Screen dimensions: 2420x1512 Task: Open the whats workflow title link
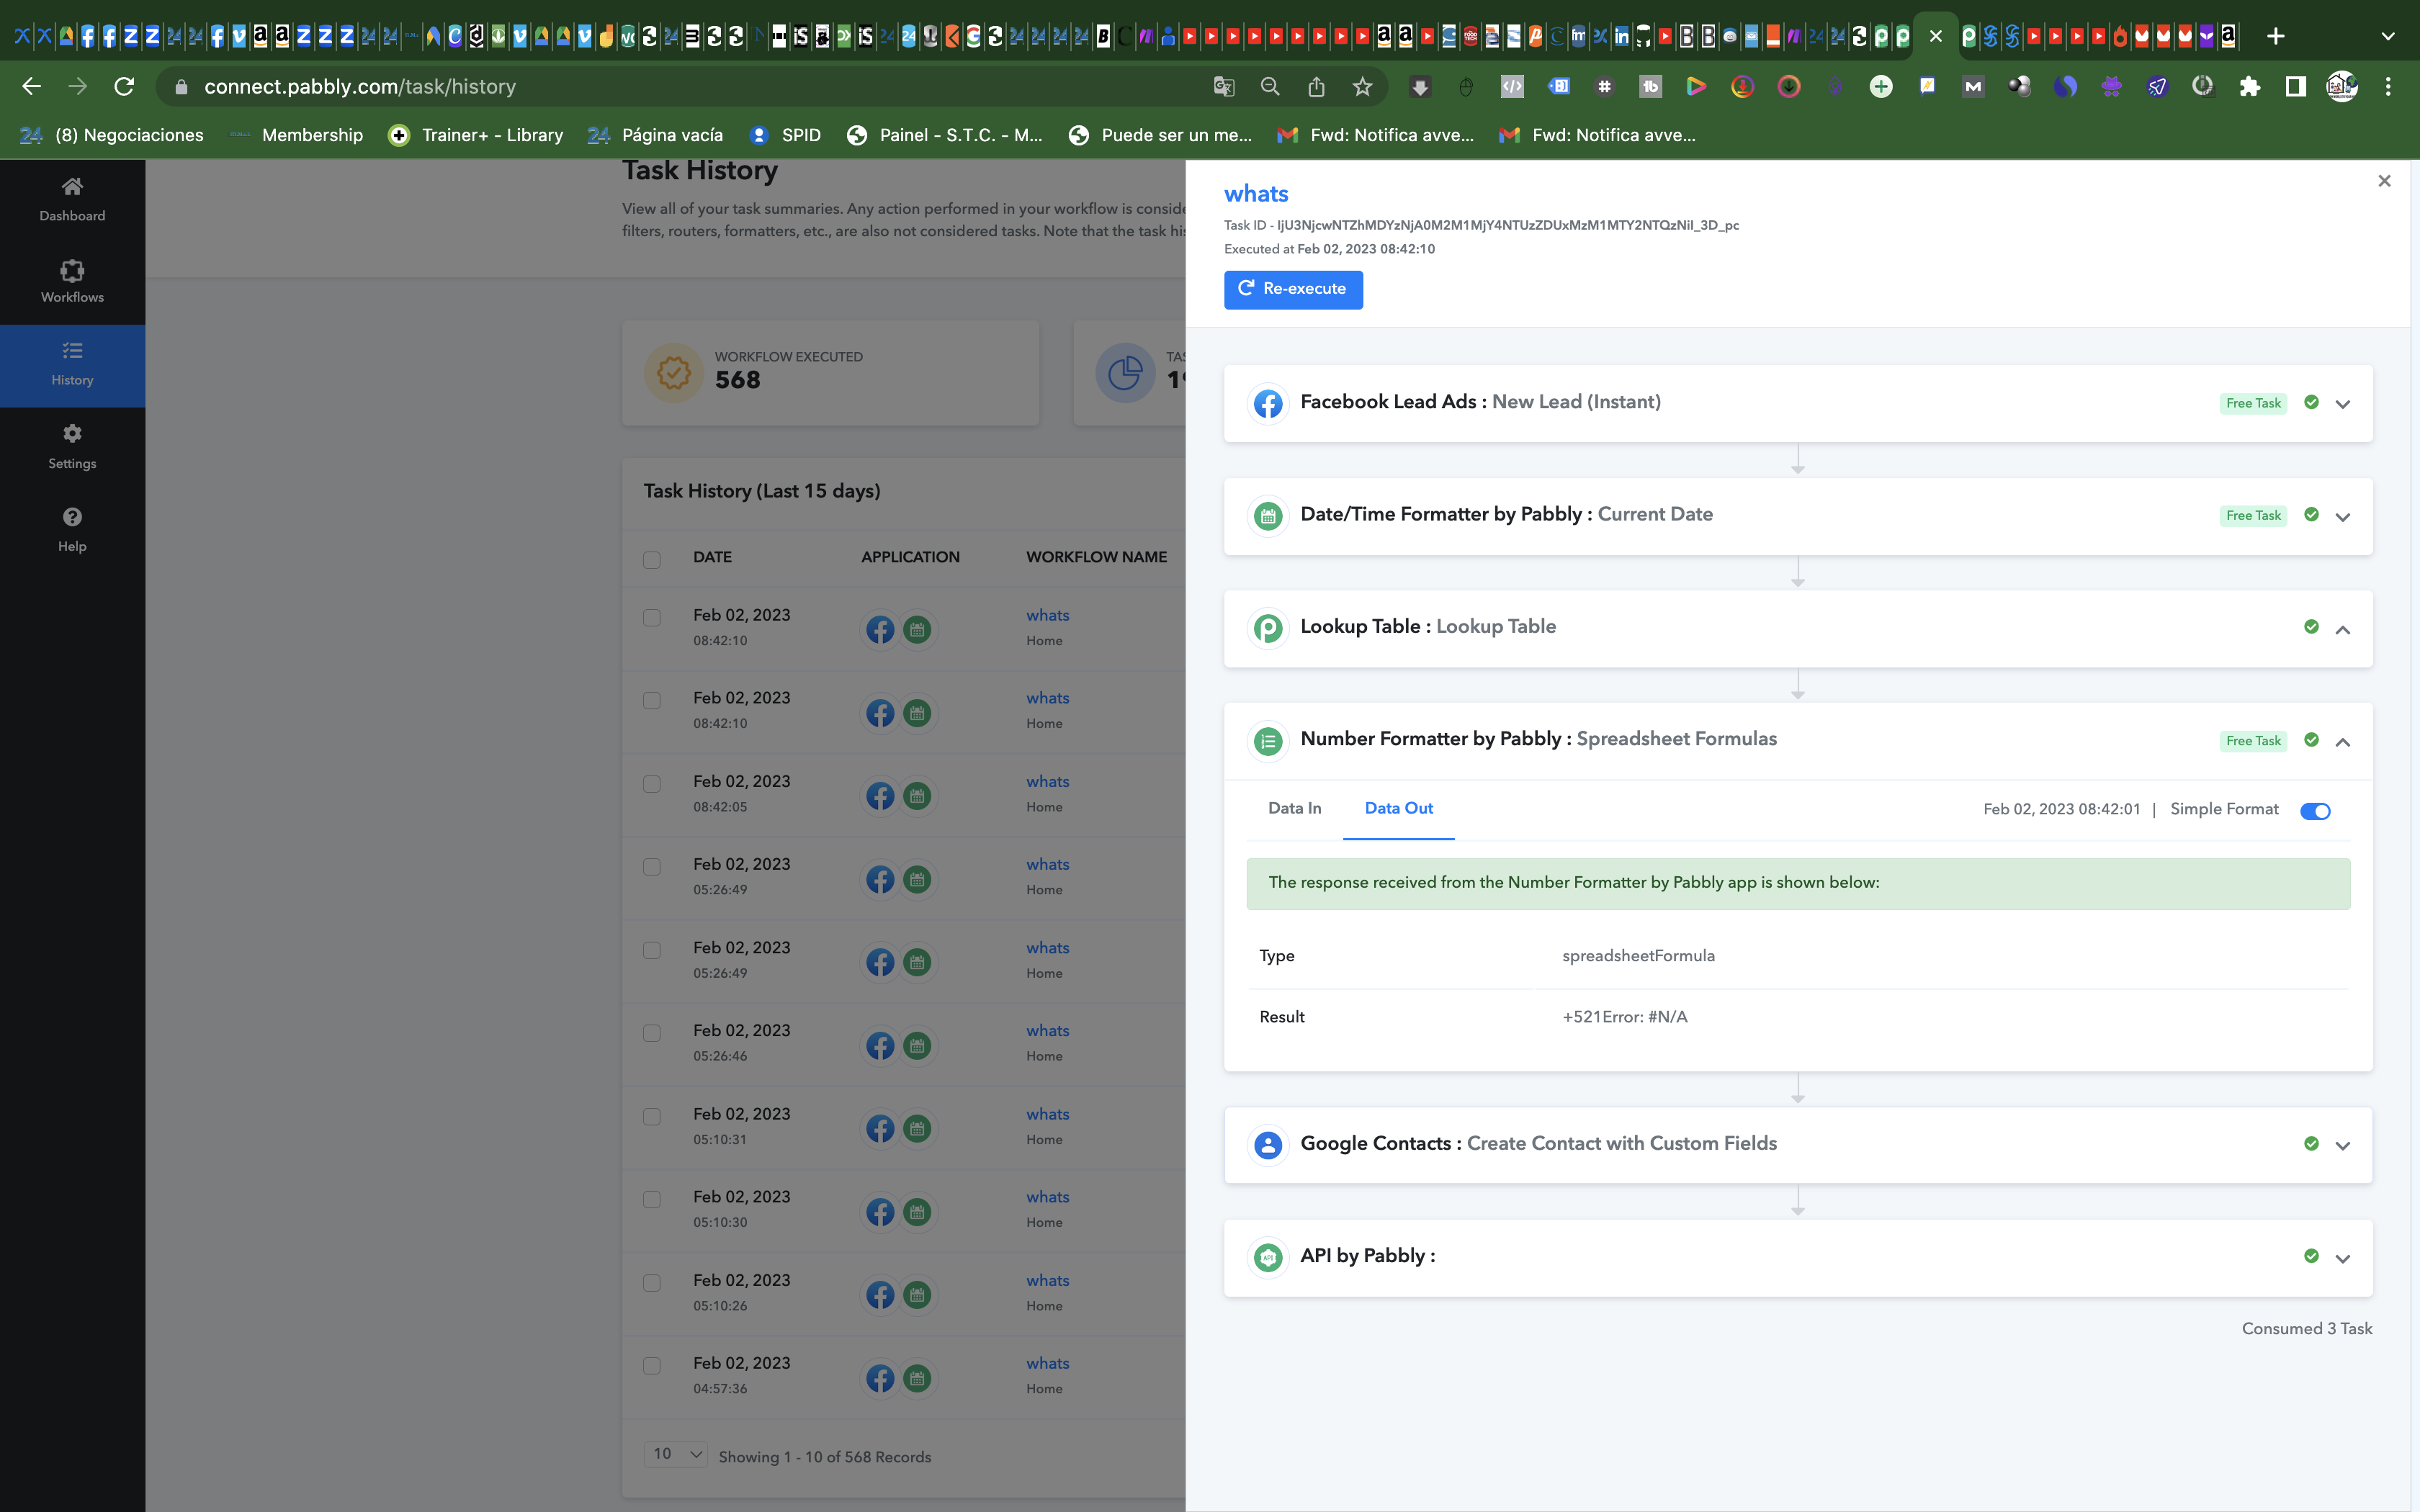(1256, 194)
